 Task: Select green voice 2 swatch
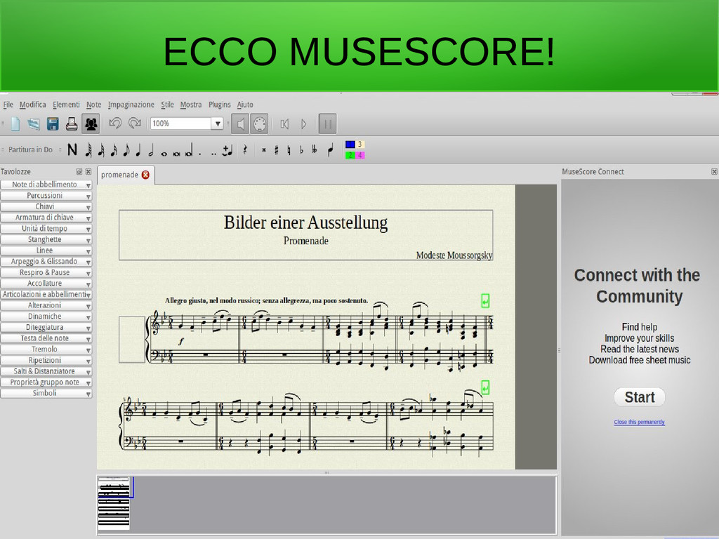tap(350, 155)
